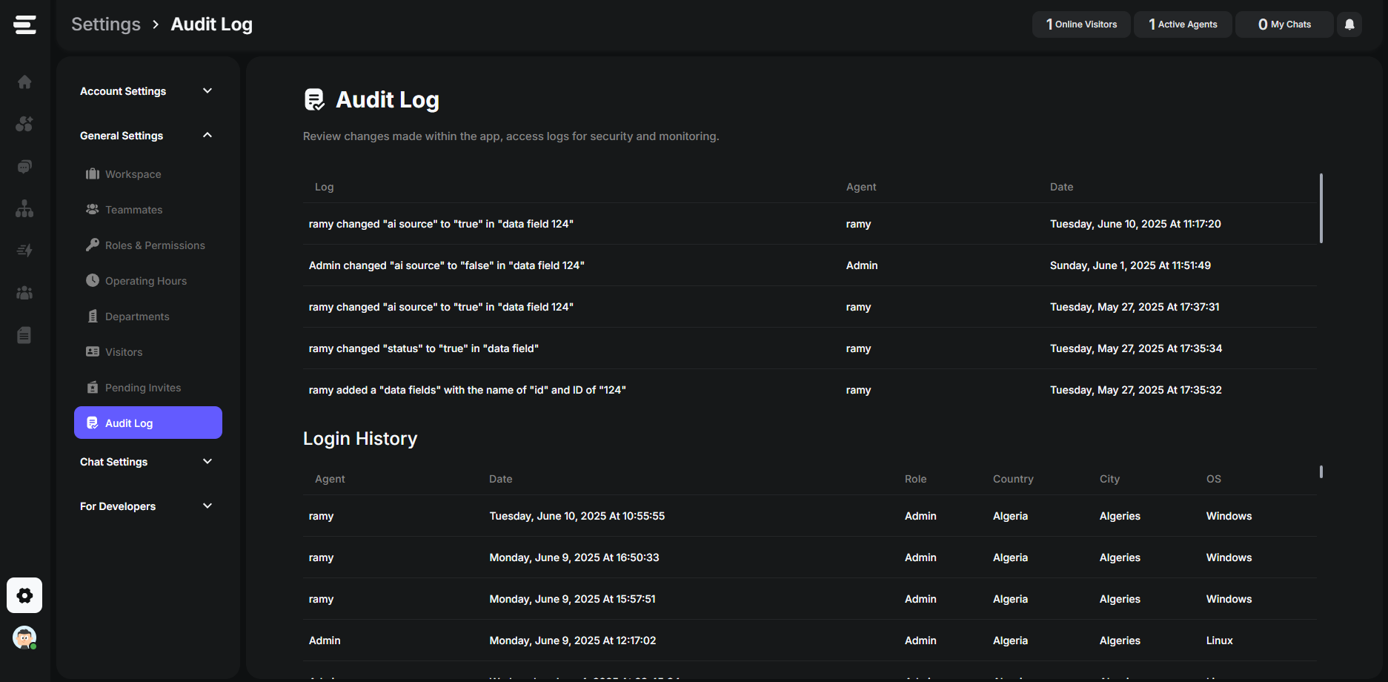
Task: Expand the Account Settings chevron
Action: (x=207, y=90)
